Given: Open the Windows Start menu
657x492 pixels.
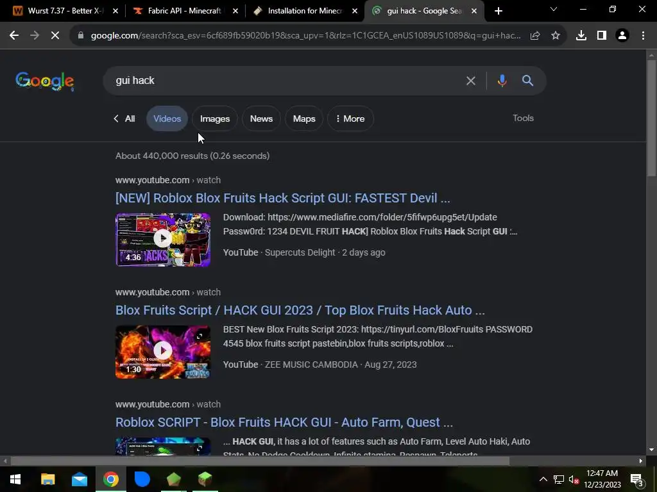Looking at the screenshot, I should click(x=15, y=479).
